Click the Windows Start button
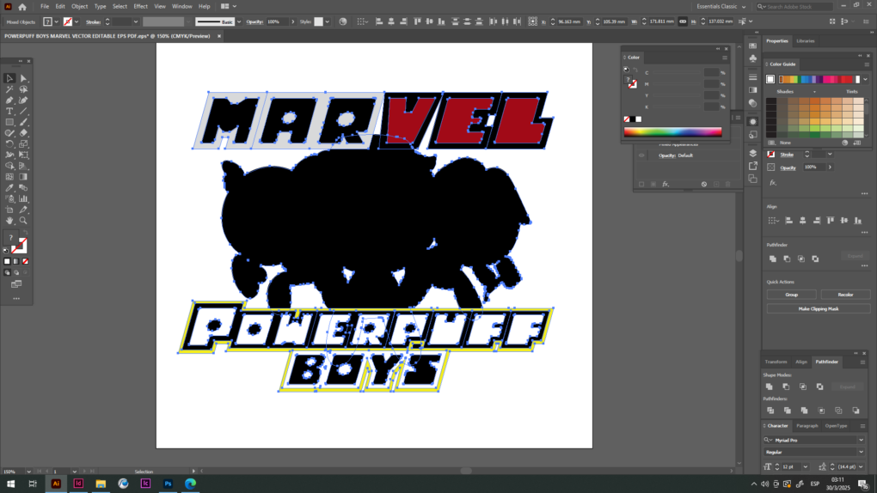The image size is (877, 493). click(x=10, y=484)
